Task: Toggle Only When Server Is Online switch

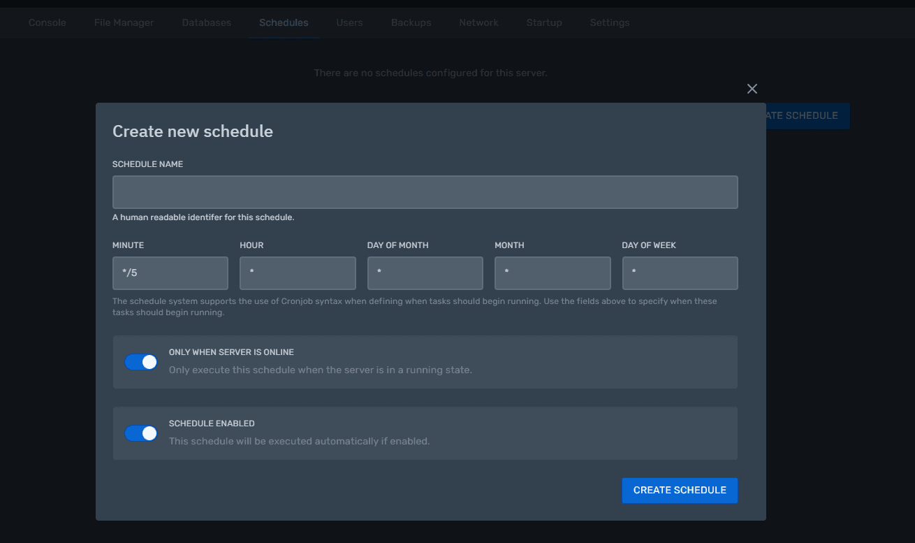Action: point(141,362)
